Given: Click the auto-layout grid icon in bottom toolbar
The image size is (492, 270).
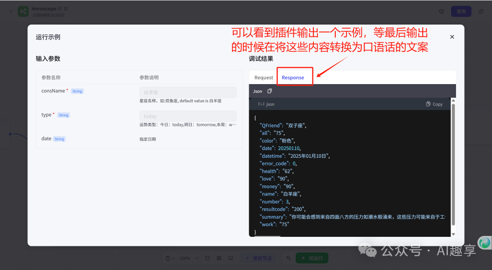Looking at the screenshot, I should point(219,258).
